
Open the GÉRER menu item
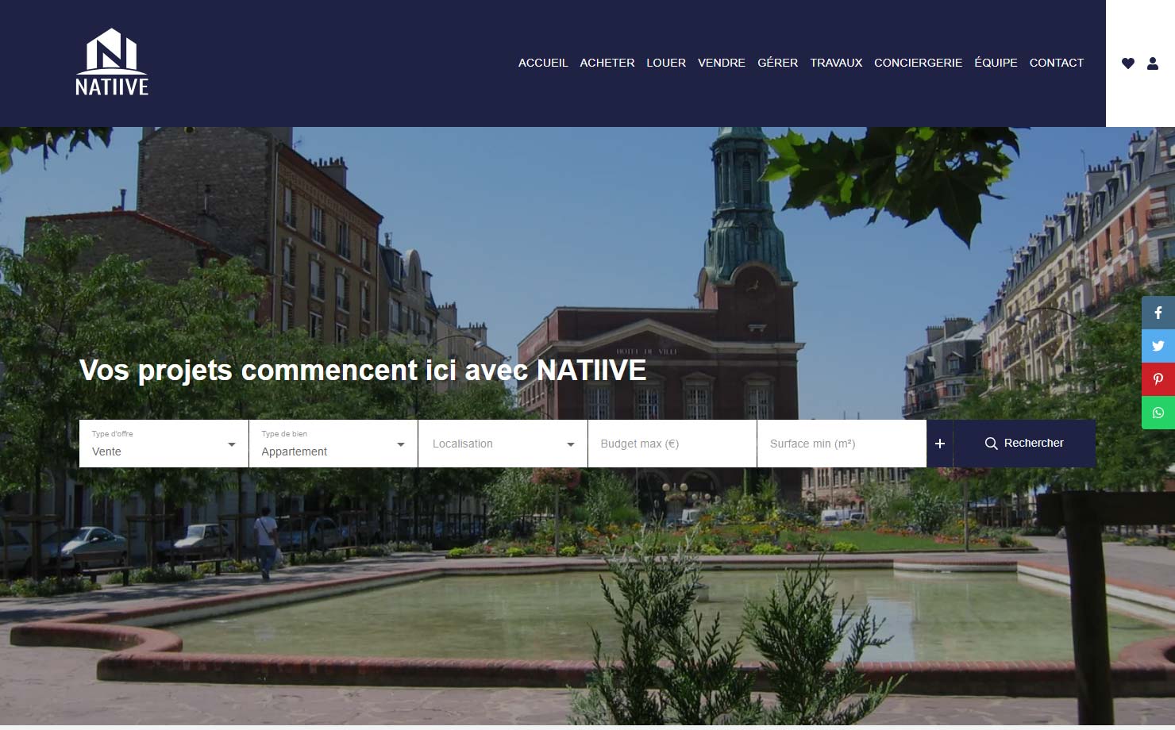click(x=778, y=63)
